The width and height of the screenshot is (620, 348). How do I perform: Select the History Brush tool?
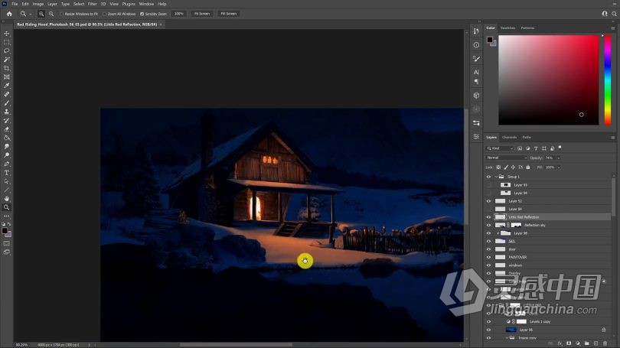[7, 121]
